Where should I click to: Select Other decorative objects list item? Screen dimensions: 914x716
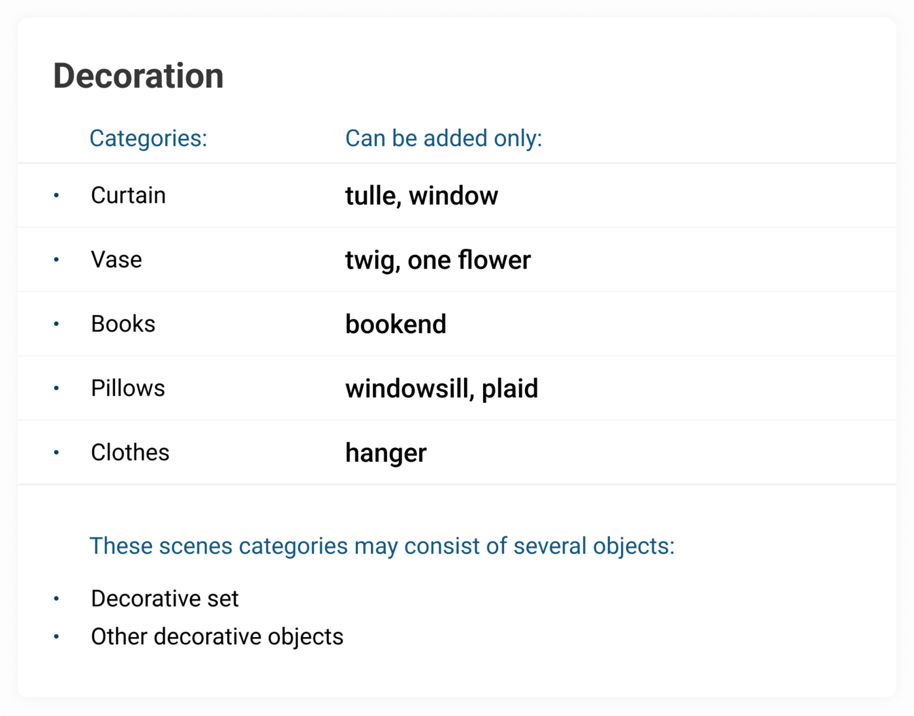[x=217, y=636]
